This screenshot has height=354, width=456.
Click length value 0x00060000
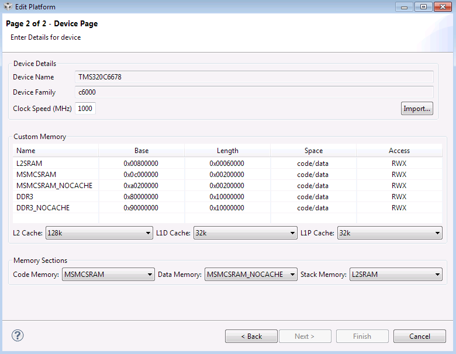[227, 164]
